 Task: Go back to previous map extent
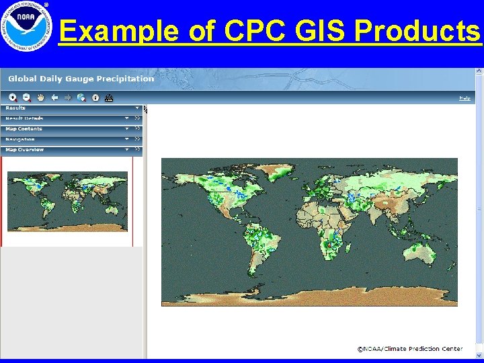coord(54,98)
